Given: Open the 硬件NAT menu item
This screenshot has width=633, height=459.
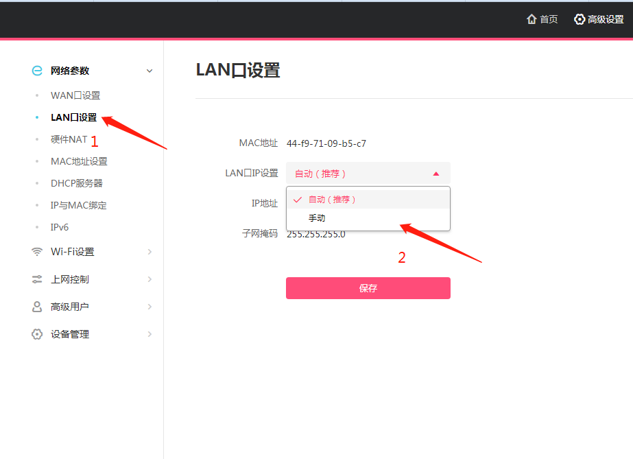Looking at the screenshot, I should (69, 140).
